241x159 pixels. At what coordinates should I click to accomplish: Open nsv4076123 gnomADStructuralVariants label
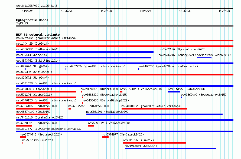point(46,100)
